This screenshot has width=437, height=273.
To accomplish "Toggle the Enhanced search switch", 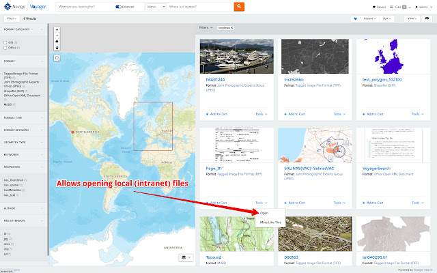I will point(118,7).
